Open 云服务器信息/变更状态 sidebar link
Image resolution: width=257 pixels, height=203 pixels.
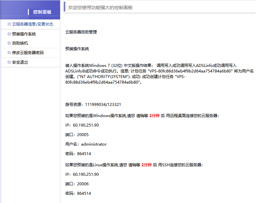coord(32,24)
